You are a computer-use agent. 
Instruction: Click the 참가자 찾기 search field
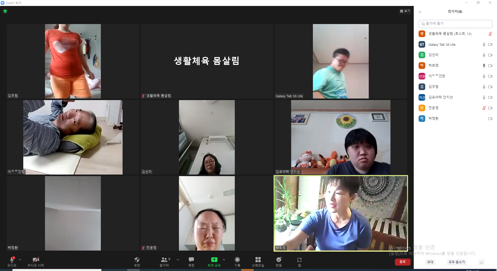coord(455,24)
